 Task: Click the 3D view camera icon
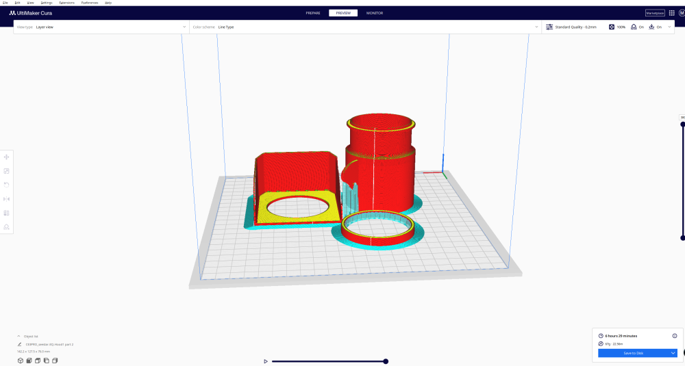click(x=21, y=361)
